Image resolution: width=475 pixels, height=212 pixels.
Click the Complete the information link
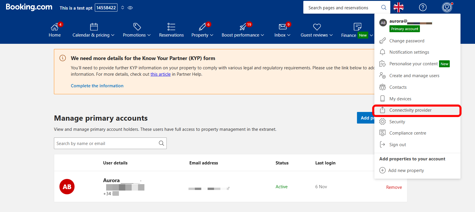click(x=97, y=86)
